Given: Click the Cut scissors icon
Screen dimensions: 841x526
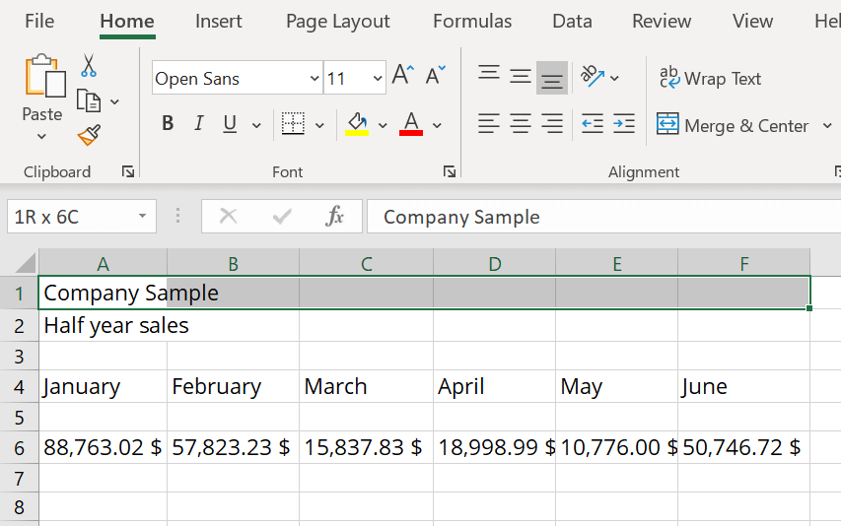Looking at the screenshot, I should click(x=89, y=66).
